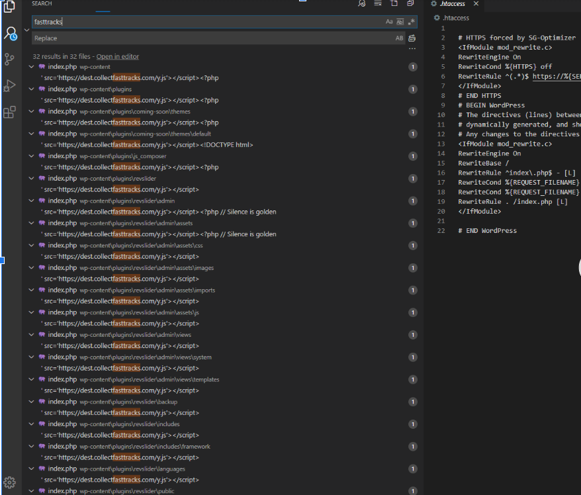This screenshot has width=581, height=495.
Task: Collapse index.php wp-content\plugins result
Action: [32, 89]
